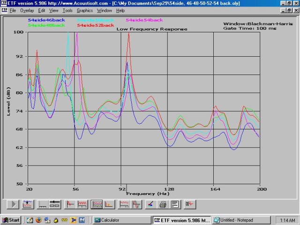This screenshot has width=300, height=225.
Task: Open the File menu
Action: (x=13, y=10)
